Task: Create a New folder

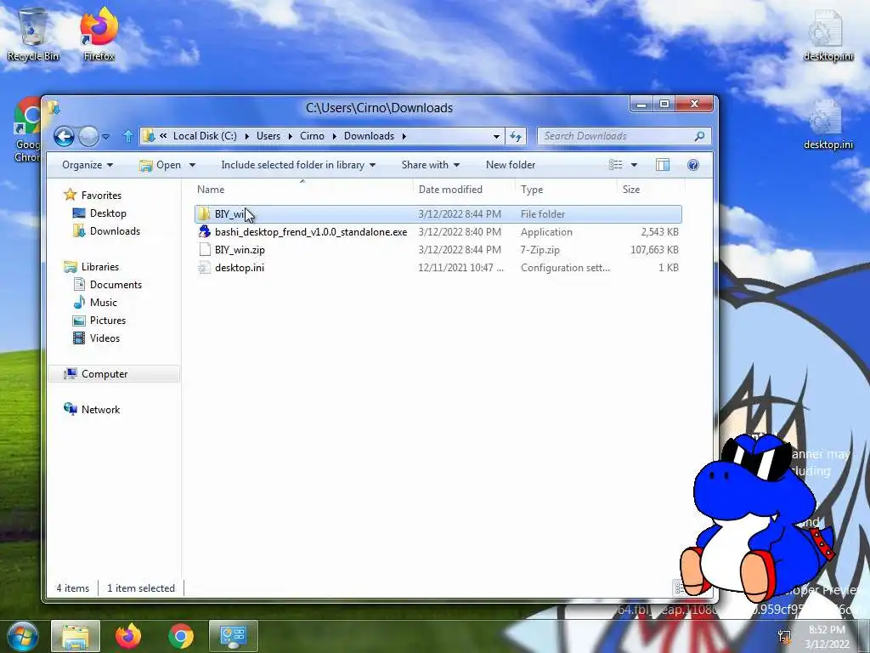Action: coord(511,165)
